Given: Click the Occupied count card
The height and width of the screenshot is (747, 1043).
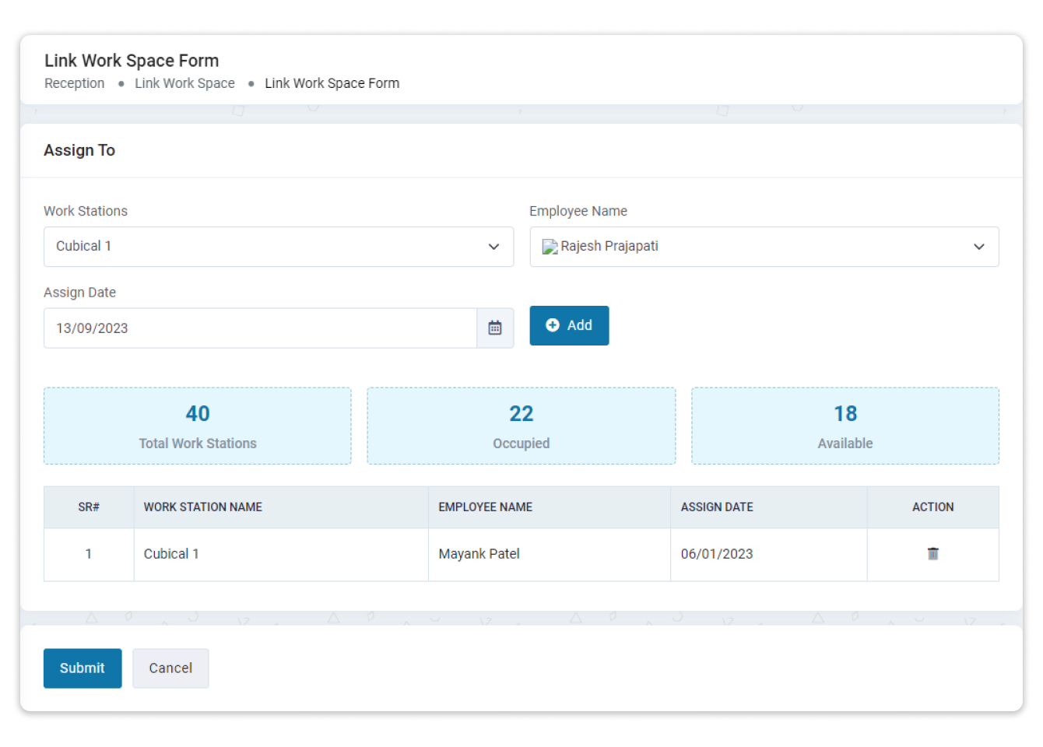Looking at the screenshot, I should click(x=521, y=426).
